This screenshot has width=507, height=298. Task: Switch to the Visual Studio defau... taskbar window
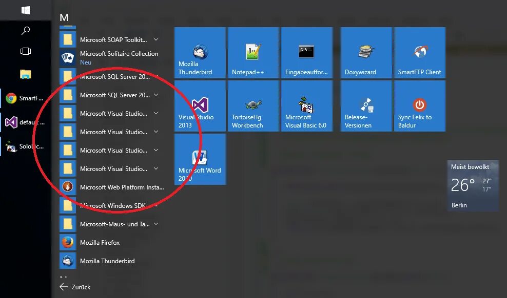click(26, 122)
